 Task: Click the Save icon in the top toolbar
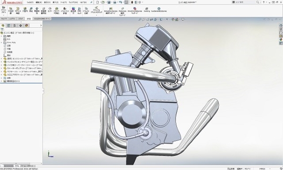pos(109,2)
